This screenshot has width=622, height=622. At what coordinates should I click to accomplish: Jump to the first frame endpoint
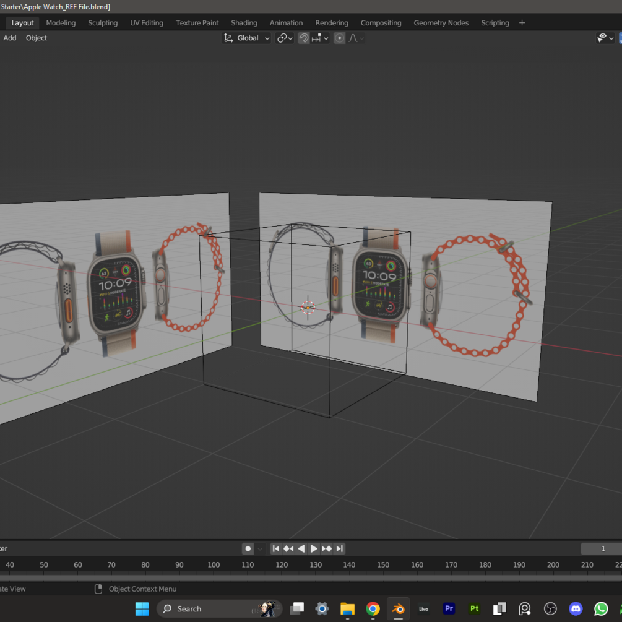276,548
